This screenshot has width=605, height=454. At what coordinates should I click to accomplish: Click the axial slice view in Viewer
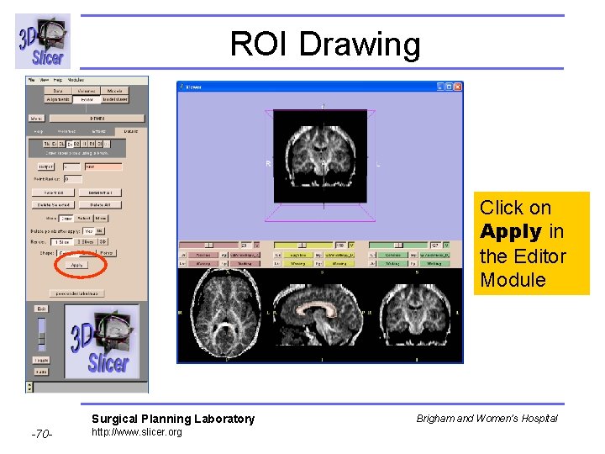point(225,315)
